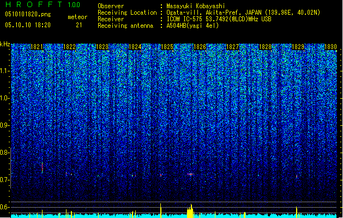Click the 1826 time marker

click(x=200, y=47)
